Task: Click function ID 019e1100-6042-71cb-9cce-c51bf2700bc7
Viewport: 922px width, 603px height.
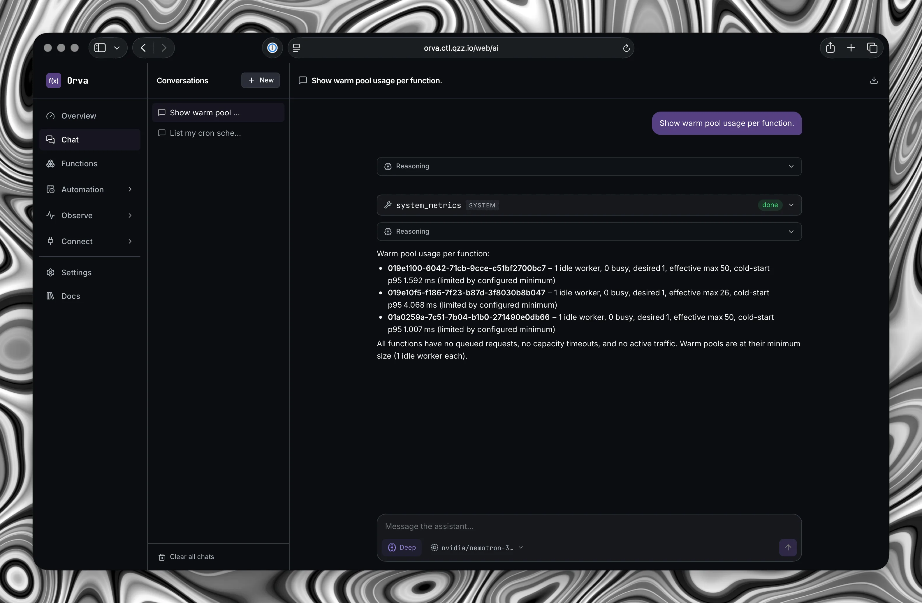Action: pos(467,268)
